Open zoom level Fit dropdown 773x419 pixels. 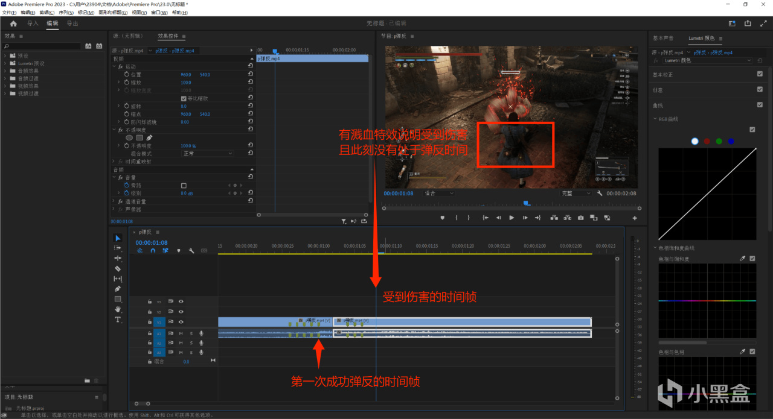pyautogui.click(x=440, y=193)
